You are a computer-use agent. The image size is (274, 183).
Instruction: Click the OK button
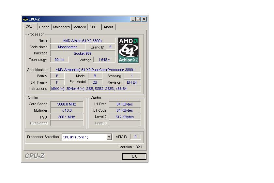click(x=134, y=156)
